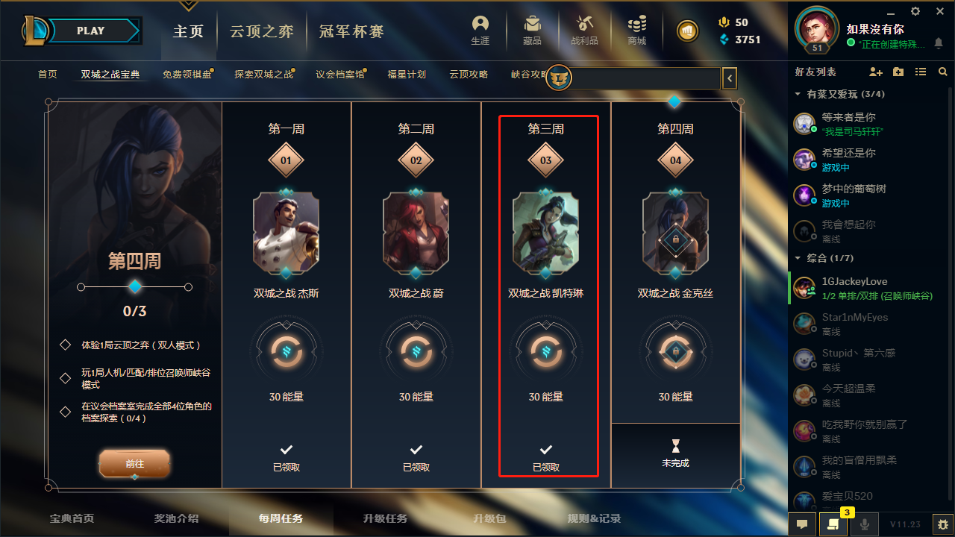
Task: Switch to 云顶之弈 top tab
Action: 261,31
